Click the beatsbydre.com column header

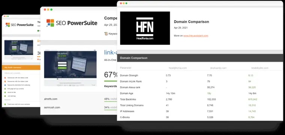point(260,68)
